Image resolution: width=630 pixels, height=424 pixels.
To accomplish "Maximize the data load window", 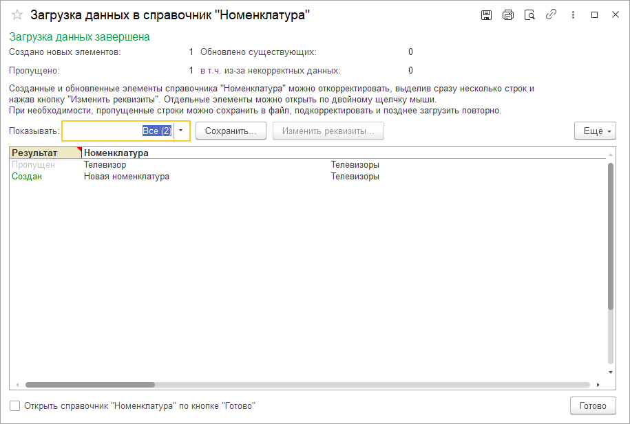I will tap(594, 15).
